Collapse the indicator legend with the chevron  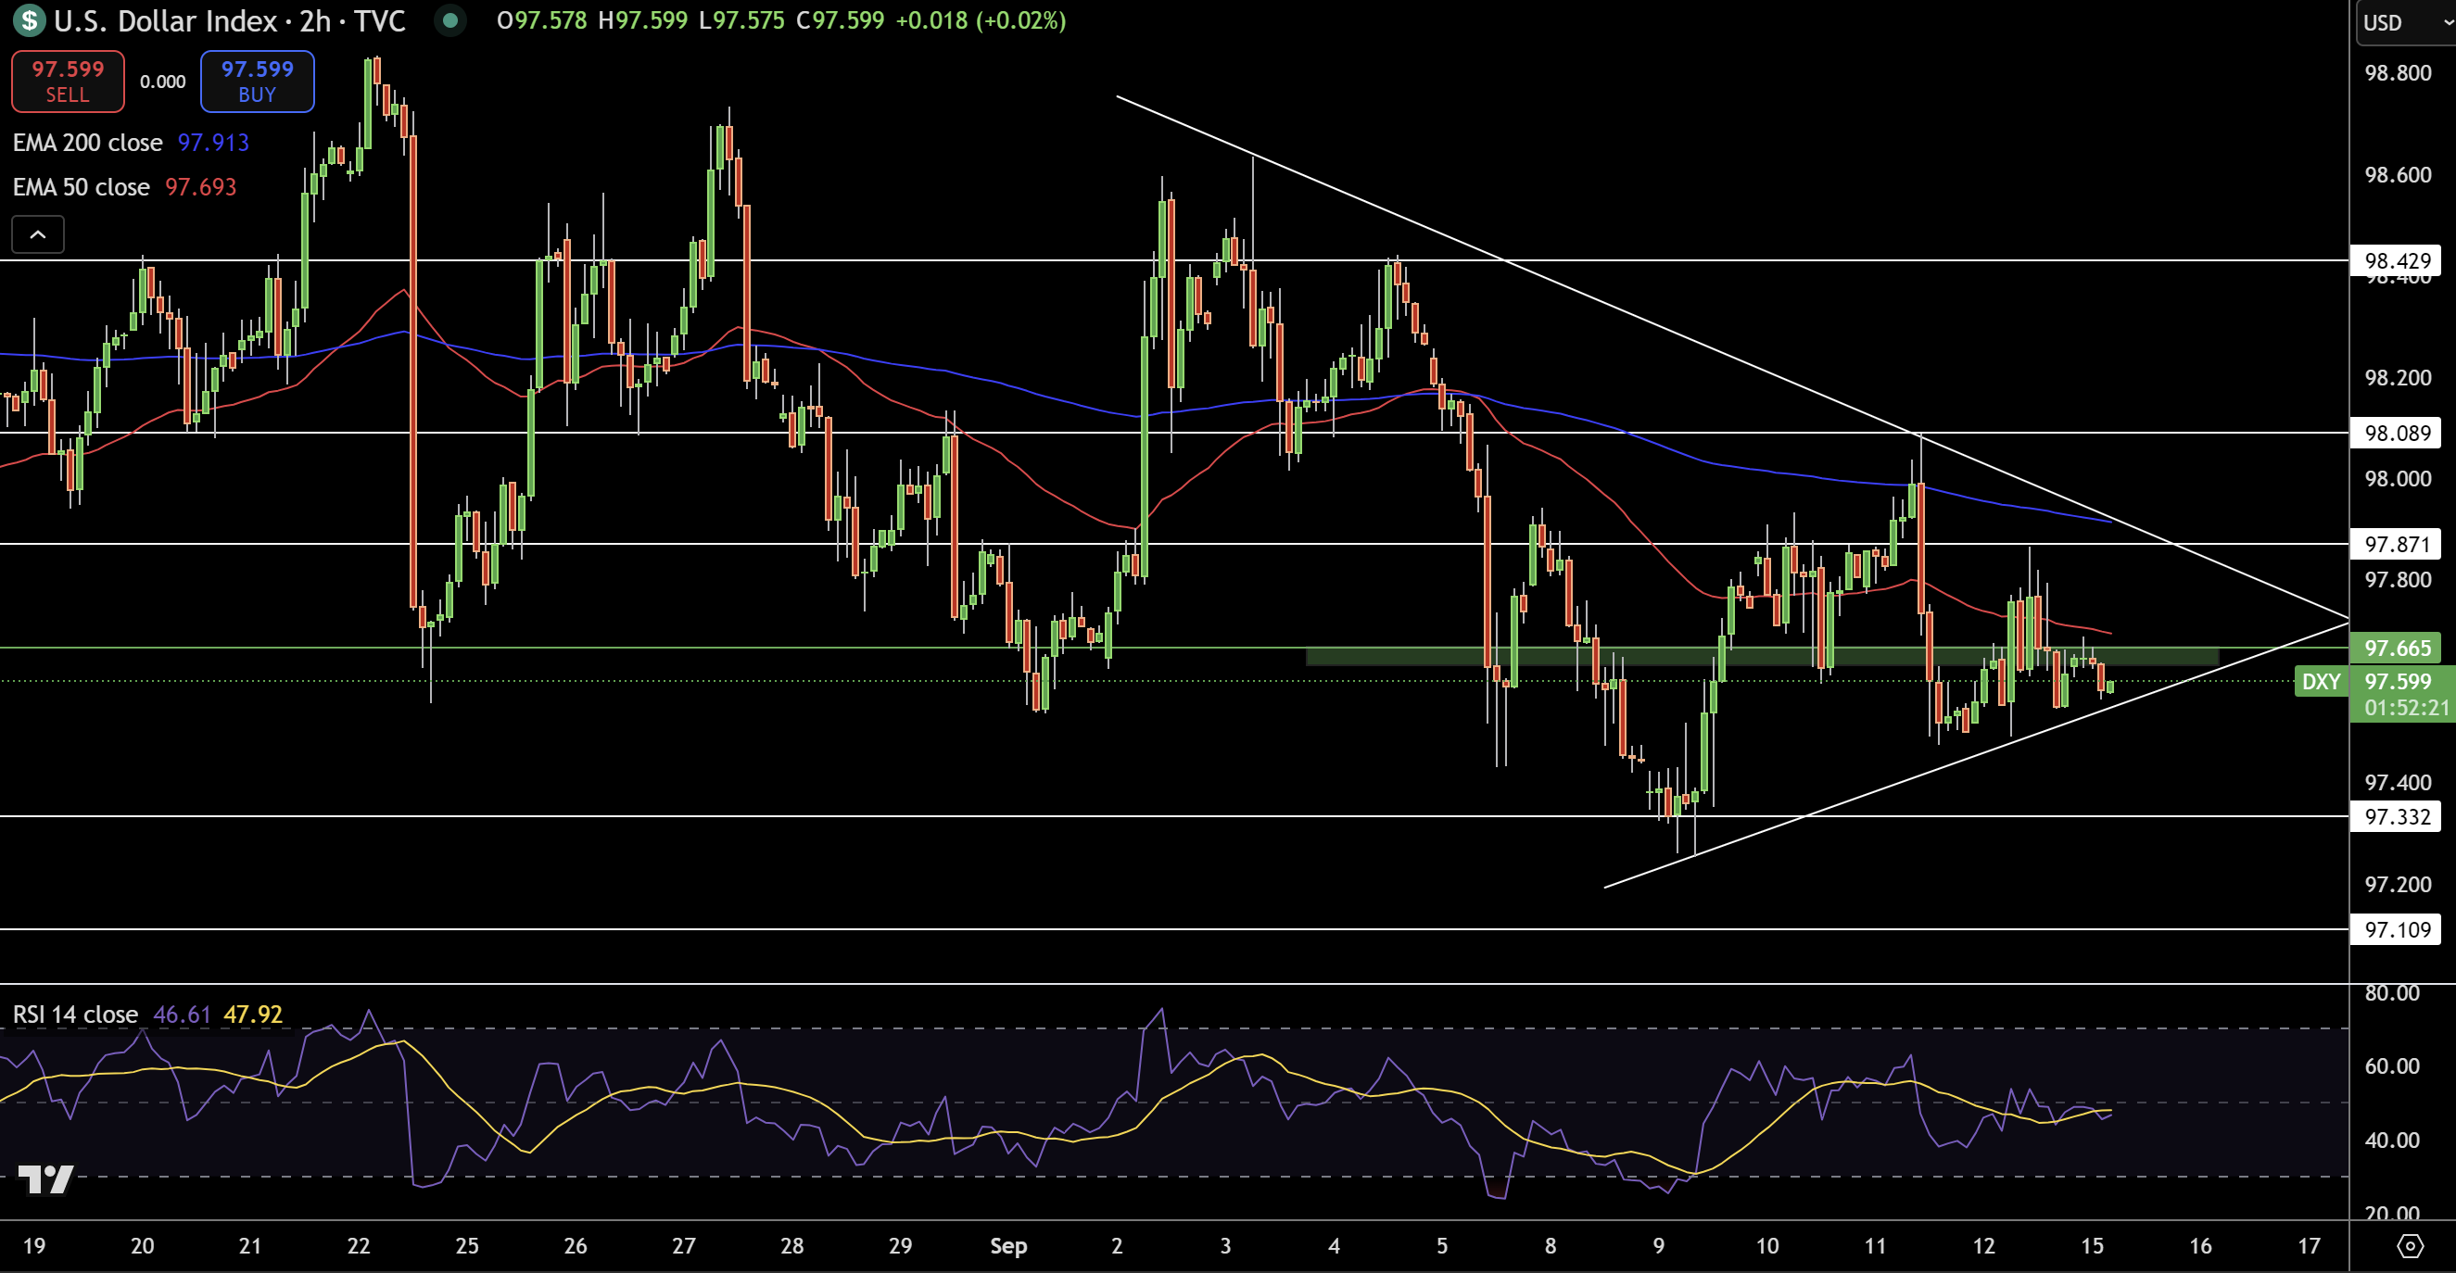[x=38, y=234]
